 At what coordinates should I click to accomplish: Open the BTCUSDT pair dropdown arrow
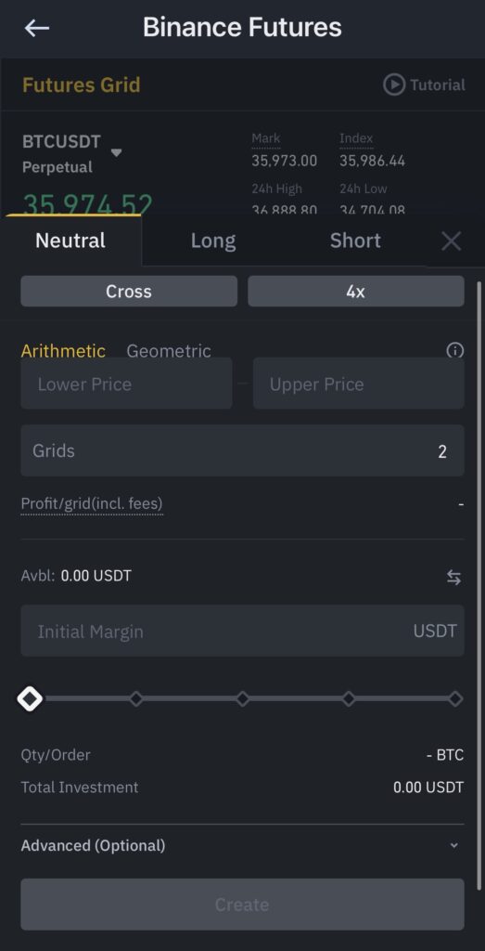(x=116, y=152)
